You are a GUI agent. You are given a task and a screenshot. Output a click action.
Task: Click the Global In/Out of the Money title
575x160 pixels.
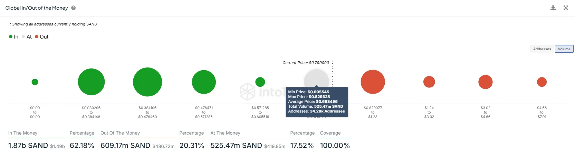coord(37,8)
